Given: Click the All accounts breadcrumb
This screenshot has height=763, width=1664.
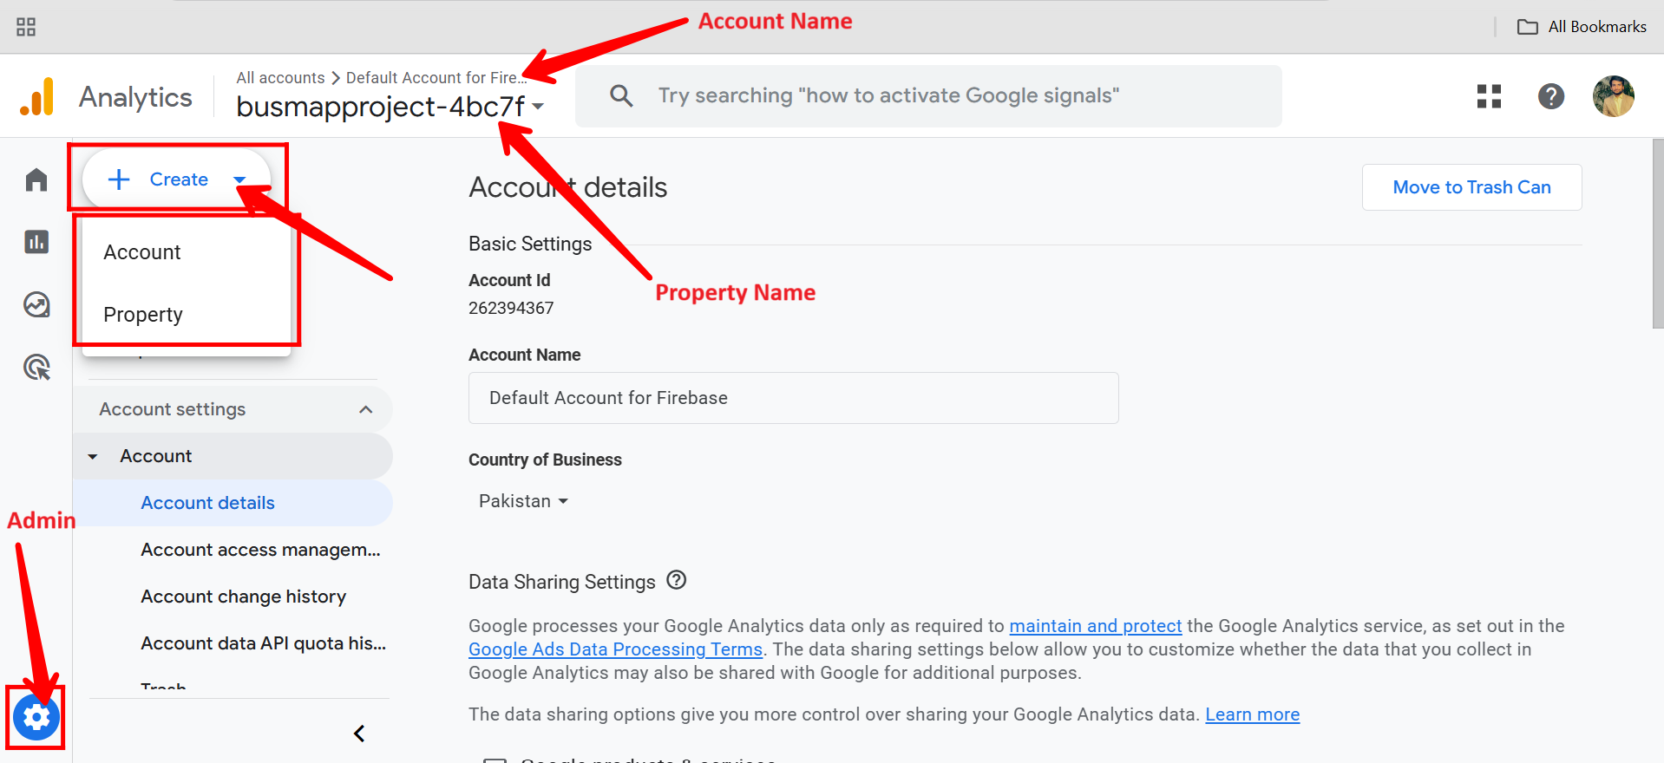Looking at the screenshot, I should tap(280, 78).
